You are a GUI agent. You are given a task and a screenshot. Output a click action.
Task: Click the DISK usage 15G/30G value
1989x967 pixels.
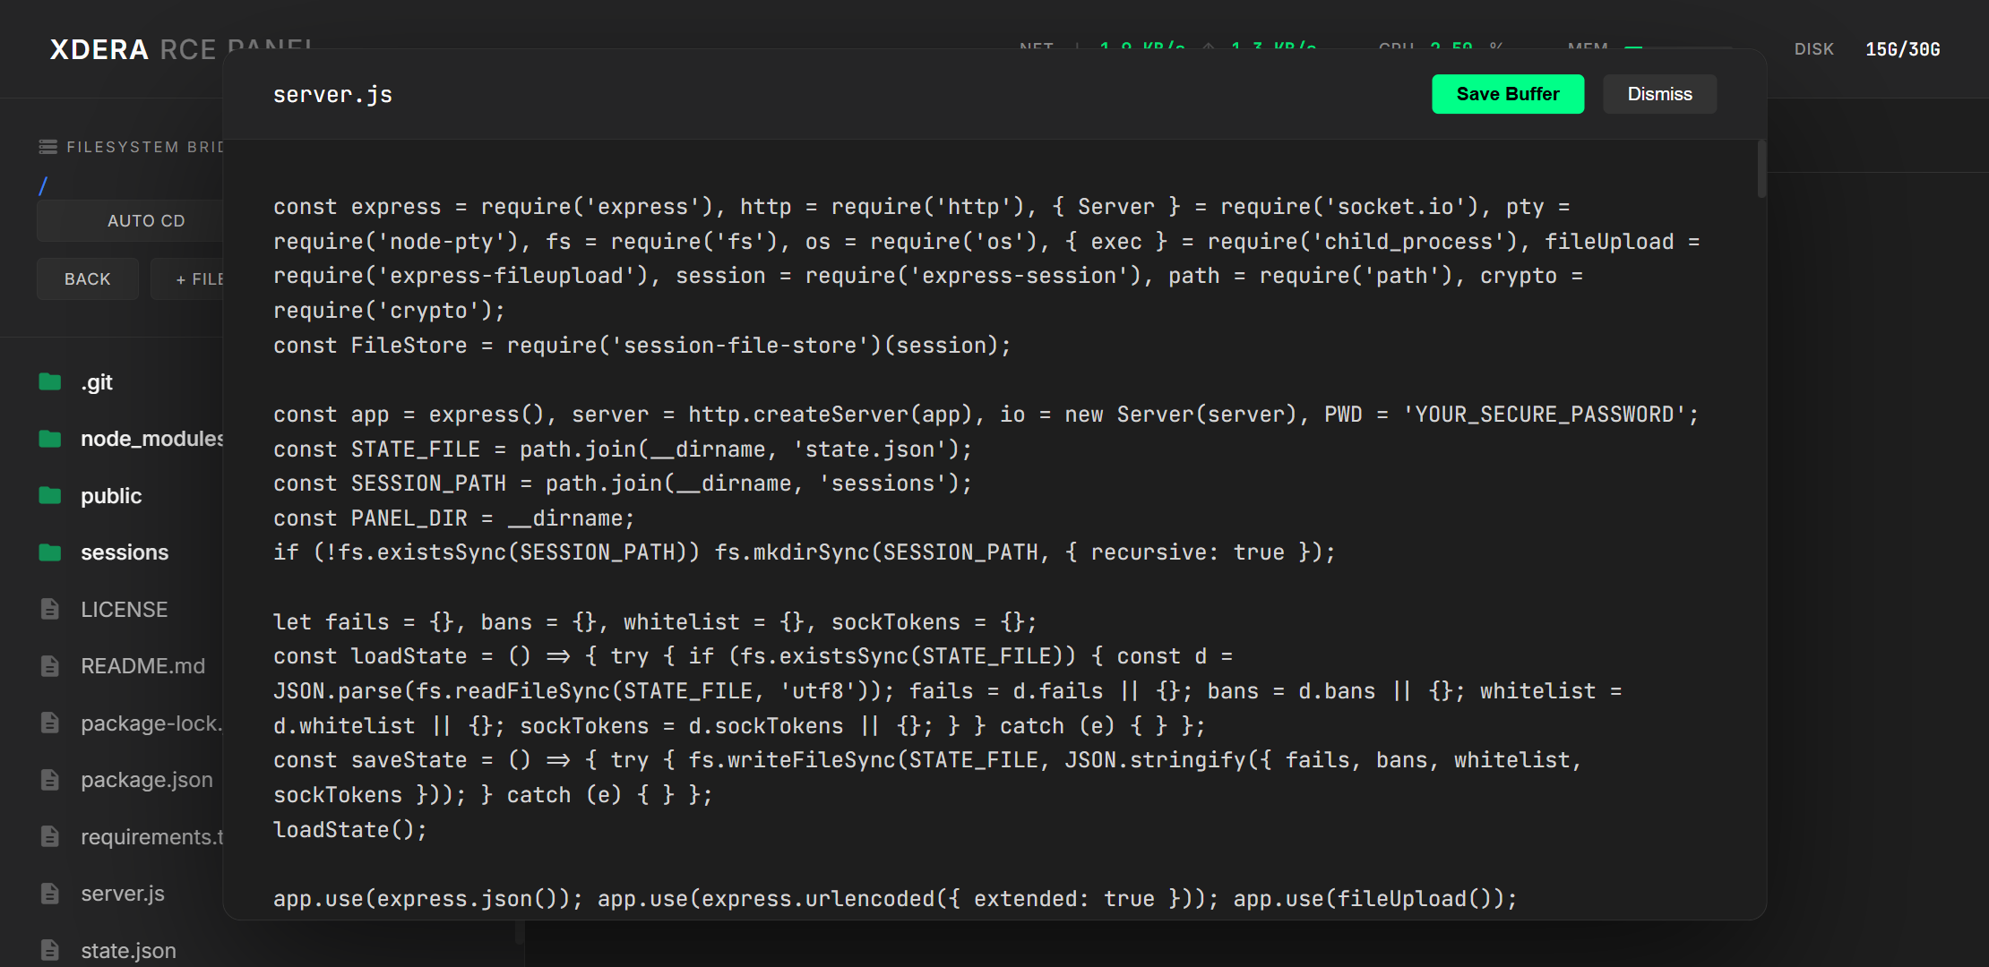[1903, 49]
